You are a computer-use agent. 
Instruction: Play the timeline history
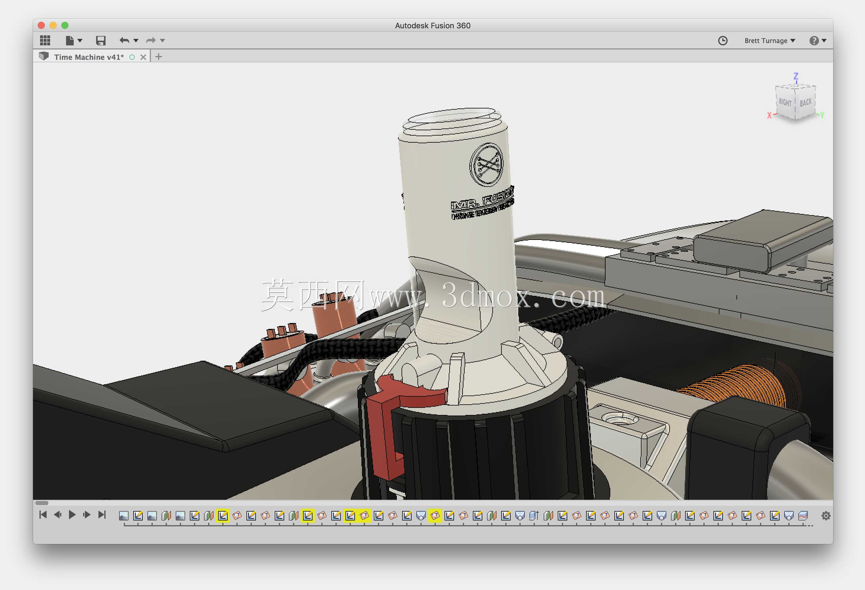click(x=72, y=515)
